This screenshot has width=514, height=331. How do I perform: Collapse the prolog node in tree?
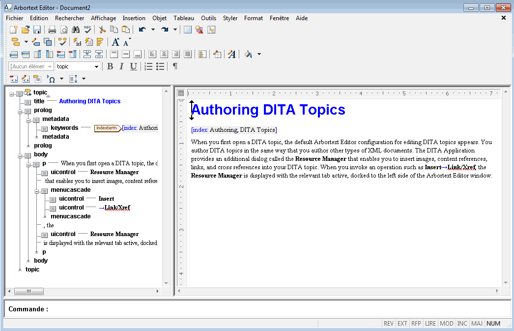point(20,112)
